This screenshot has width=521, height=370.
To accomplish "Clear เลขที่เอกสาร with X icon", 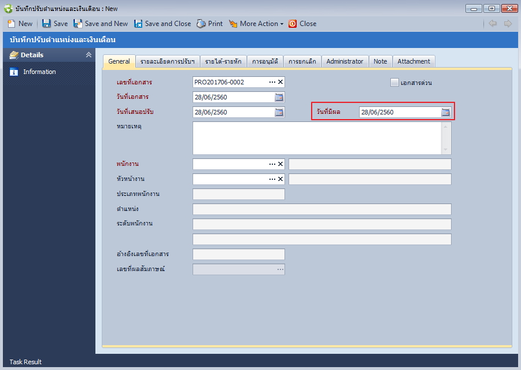I will point(280,82).
